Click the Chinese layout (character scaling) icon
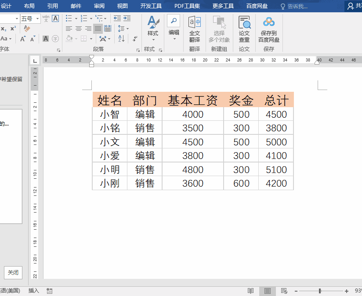Image resolution: width=362 pixels, height=296 pixels. pos(103,39)
